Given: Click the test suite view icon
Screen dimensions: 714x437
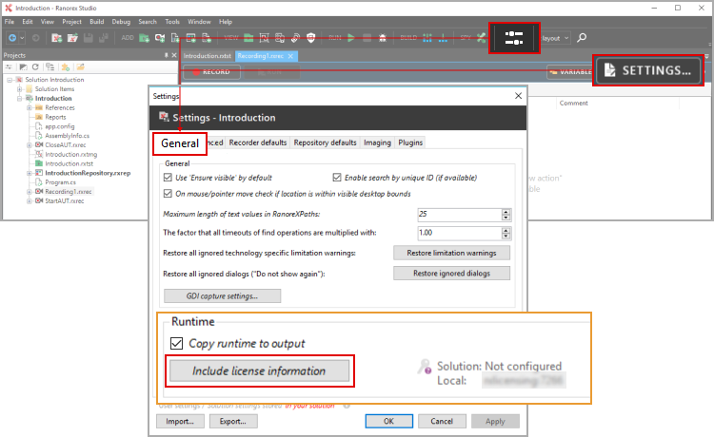Looking at the screenshot, I should (x=264, y=38).
